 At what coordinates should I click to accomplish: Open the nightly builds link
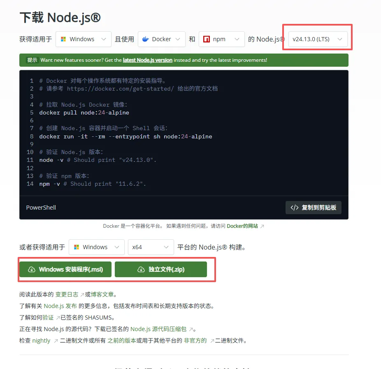[41, 341]
